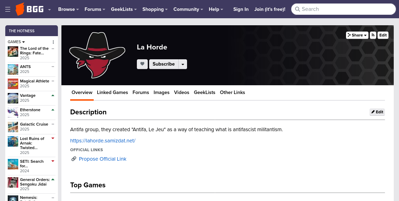Open SETI: Search for... entry

[32, 164]
